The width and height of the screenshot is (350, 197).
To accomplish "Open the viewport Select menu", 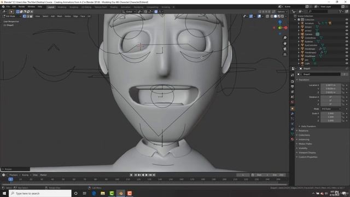I will tap(45, 16).
